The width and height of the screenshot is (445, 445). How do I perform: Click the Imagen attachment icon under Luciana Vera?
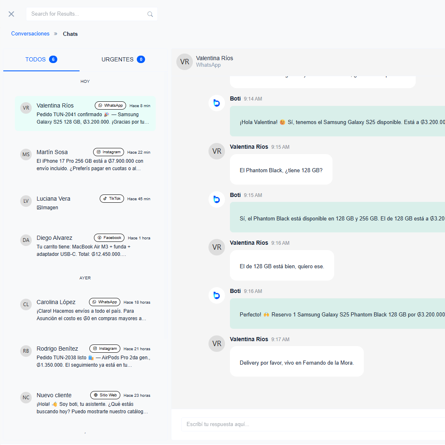(39, 207)
